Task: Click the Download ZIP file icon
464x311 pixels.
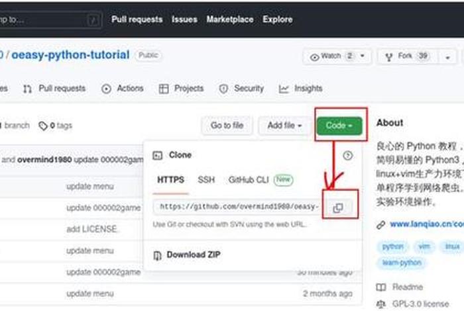Action: (x=158, y=255)
